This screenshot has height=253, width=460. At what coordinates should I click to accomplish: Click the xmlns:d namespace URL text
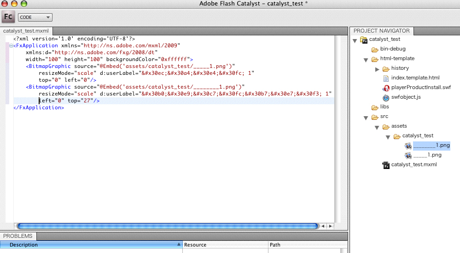[105, 53]
